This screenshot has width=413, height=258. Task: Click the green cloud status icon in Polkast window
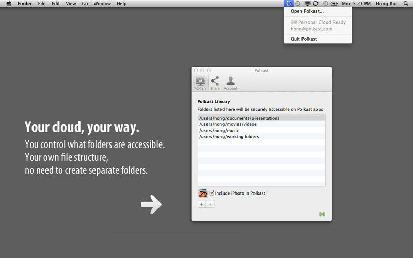322,214
